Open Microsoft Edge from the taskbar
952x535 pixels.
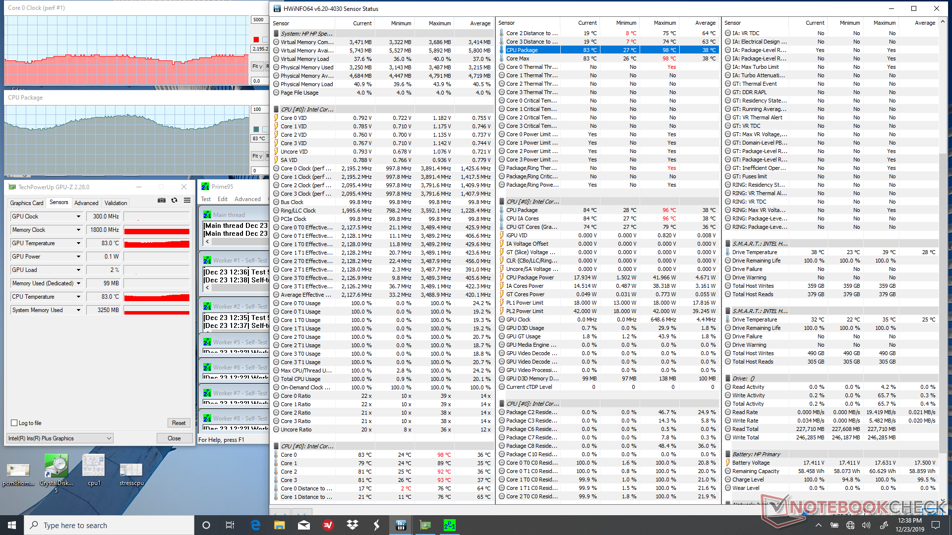(255, 525)
